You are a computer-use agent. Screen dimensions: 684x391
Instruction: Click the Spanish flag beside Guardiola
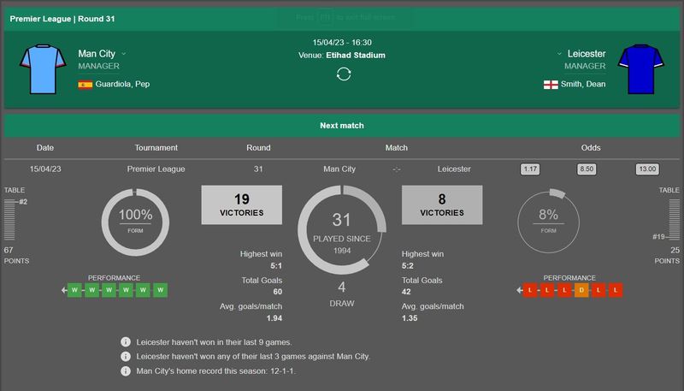(x=85, y=85)
